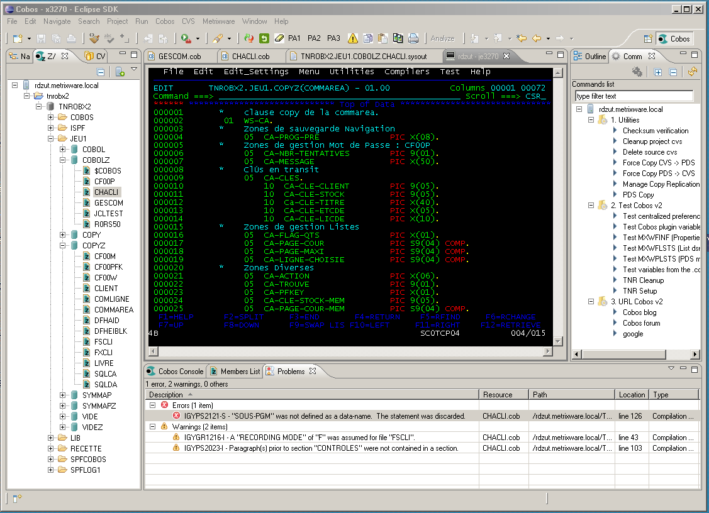
Task: Click the green square reload icon
Action: (264, 38)
